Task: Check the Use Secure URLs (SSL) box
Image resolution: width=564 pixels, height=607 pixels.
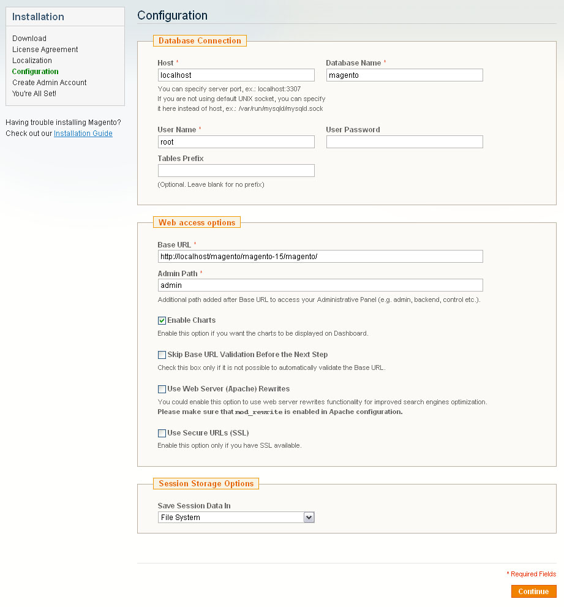Action: [162, 433]
